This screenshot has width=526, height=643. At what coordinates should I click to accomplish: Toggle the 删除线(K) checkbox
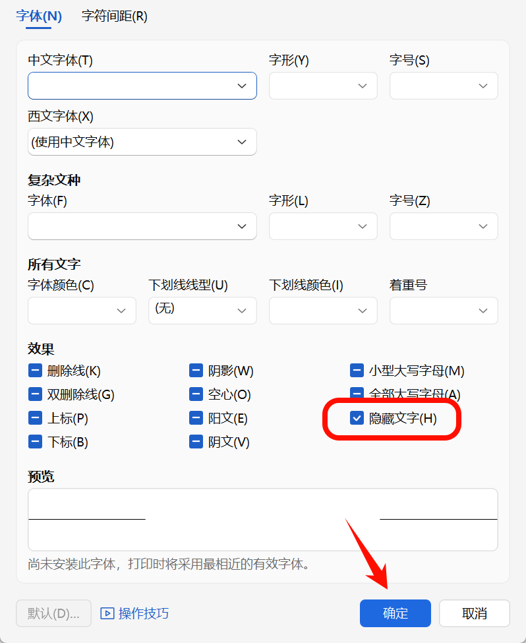coord(35,370)
